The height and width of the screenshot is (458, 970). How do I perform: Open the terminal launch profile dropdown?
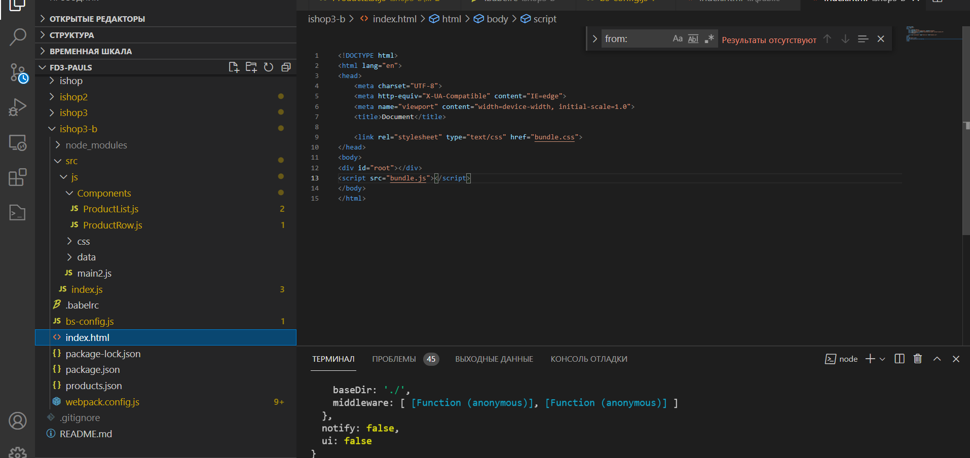[882, 359]
